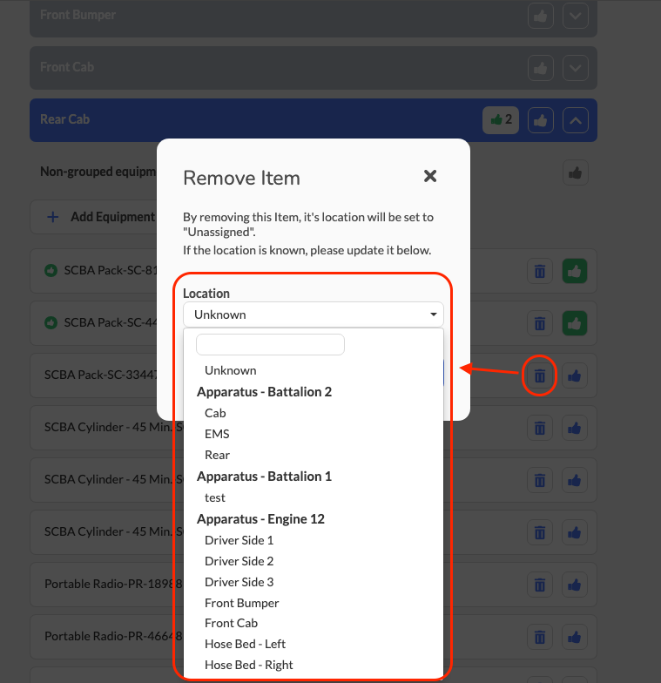Delete second SCBA Cylinder - 45 Min row
This screenshot has height=683, width=661.
click(540, 481)
